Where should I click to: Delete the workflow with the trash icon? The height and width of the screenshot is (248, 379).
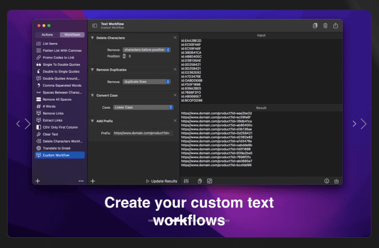[325, 26]
